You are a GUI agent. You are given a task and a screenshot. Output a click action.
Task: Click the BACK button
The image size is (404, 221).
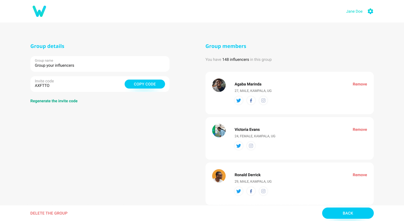point(348,213)
